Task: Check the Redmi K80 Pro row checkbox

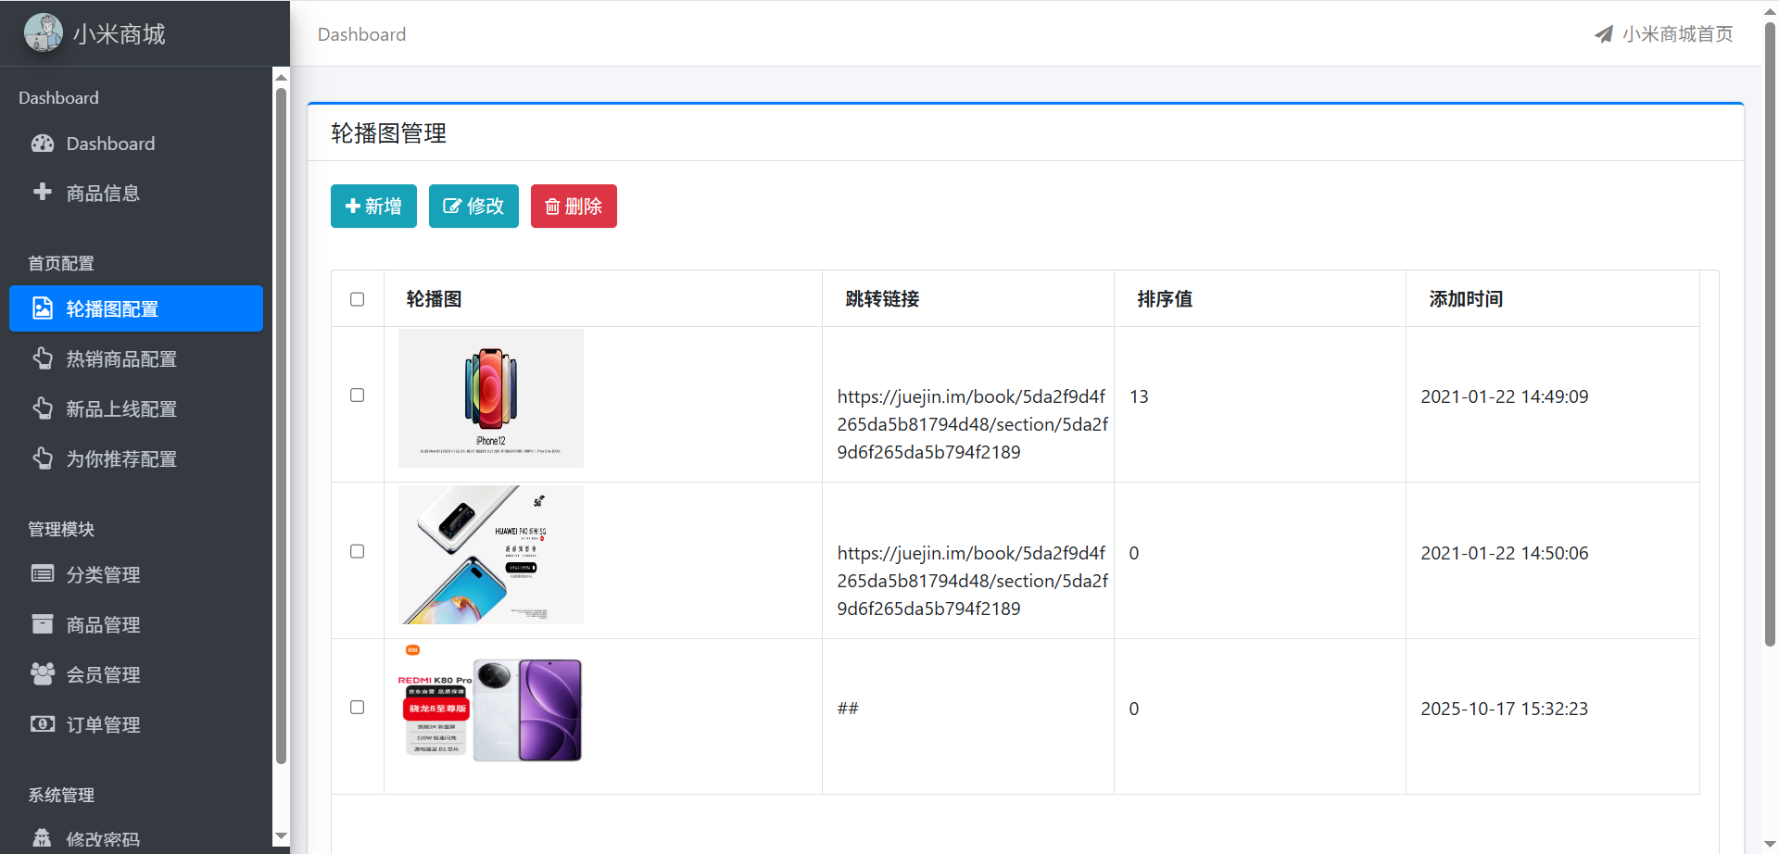Action: click(358, 708)
